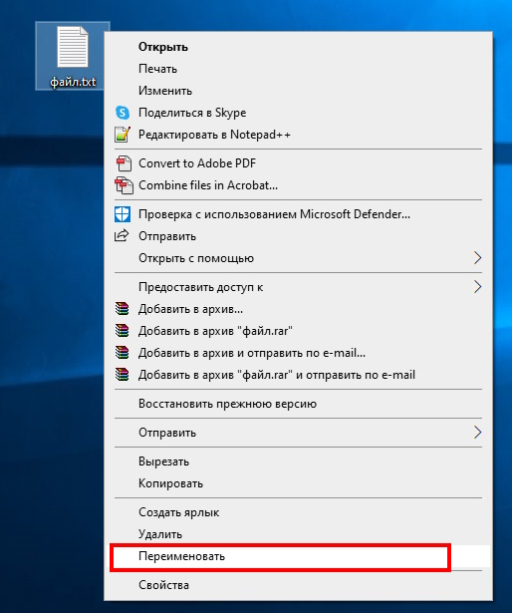The height and width of the screenshot is (613, 512).
Task: Expand the lower Отправить submenu arrow
Action: pos(477,432)
